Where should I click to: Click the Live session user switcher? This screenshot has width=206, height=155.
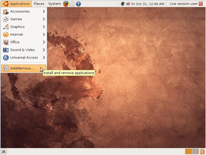click(184, 4)
